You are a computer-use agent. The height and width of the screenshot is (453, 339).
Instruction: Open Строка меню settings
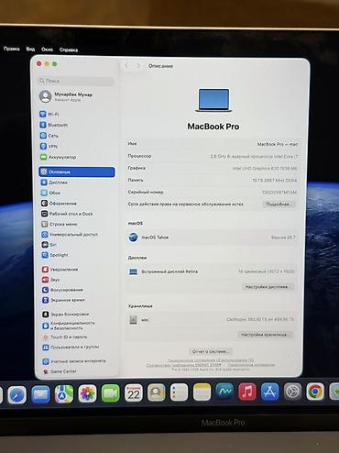(60, 224)
